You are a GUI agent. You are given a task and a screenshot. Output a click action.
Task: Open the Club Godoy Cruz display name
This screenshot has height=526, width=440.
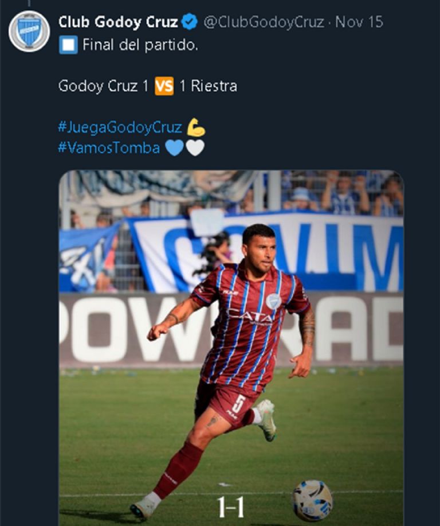pyautogui.click(x=118, y=22)
